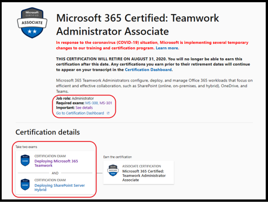The width and height of the screenshot is (268, 202).
Task: Open the MS-300 exam link
Action: click(x=91, y=103)
